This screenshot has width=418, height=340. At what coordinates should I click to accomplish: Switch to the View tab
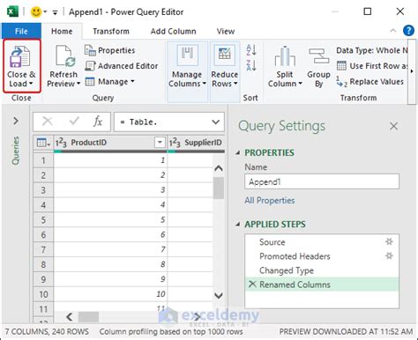tap(226, 31)
